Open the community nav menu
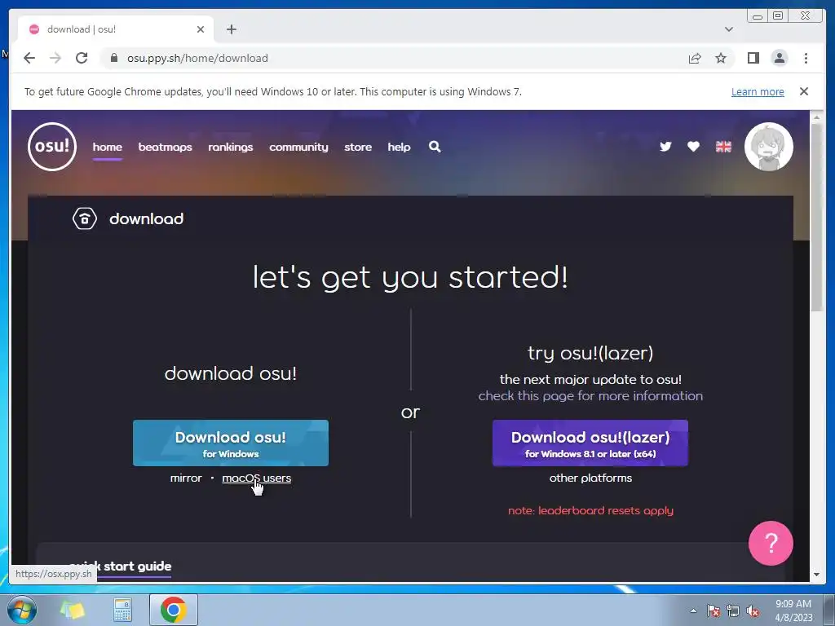The image size is (835, 626). [298, 147]
